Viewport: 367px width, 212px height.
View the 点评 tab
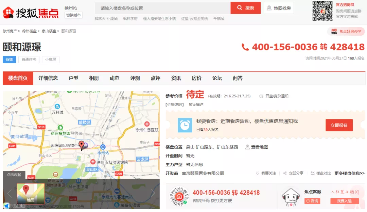coord(155,78)
